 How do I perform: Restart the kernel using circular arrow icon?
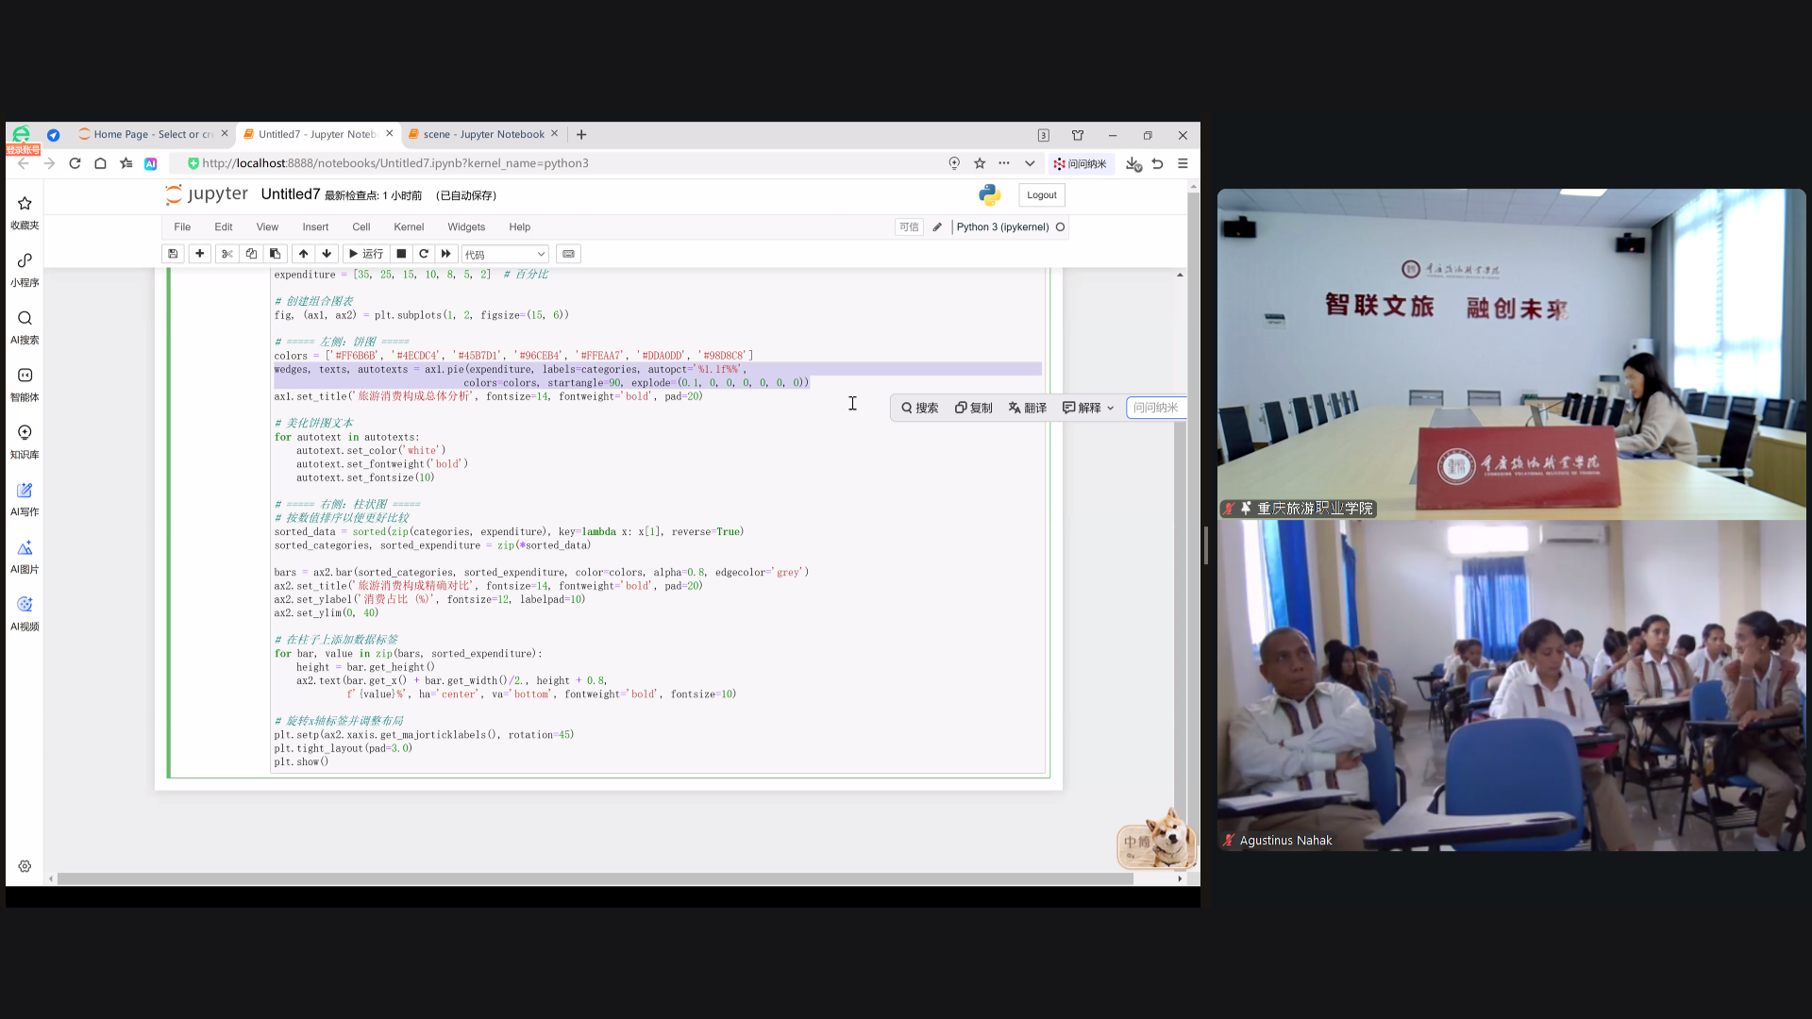coord(424,254)
